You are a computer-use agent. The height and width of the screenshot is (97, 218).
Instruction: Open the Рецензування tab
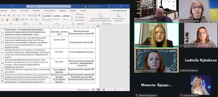click(49, 10)
